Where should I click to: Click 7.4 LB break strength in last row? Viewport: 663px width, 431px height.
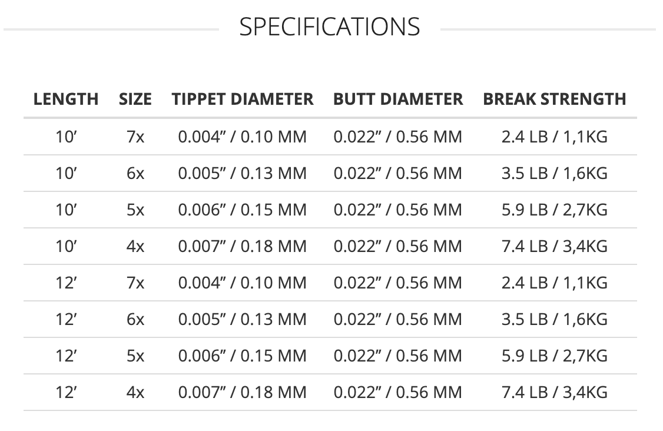tap(554, 392)
